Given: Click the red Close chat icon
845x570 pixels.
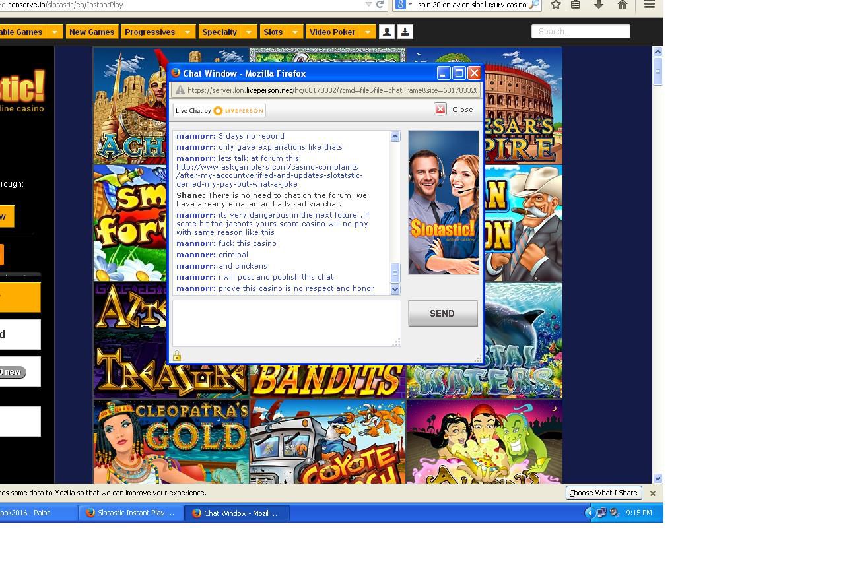Looking at the screenshot, I should click(440, 109).
